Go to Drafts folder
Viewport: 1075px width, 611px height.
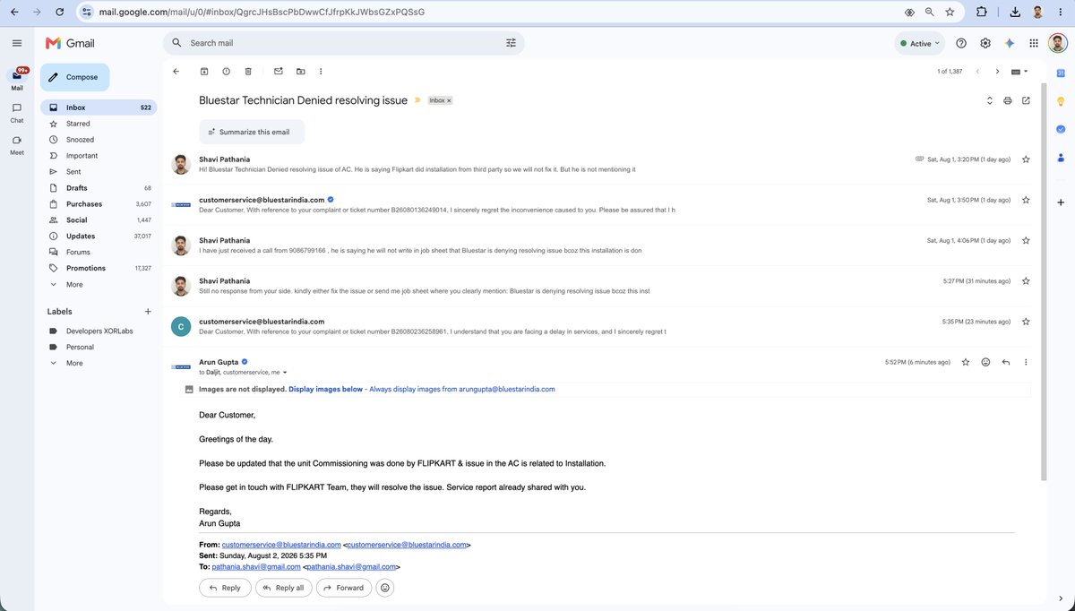point(77,188)
